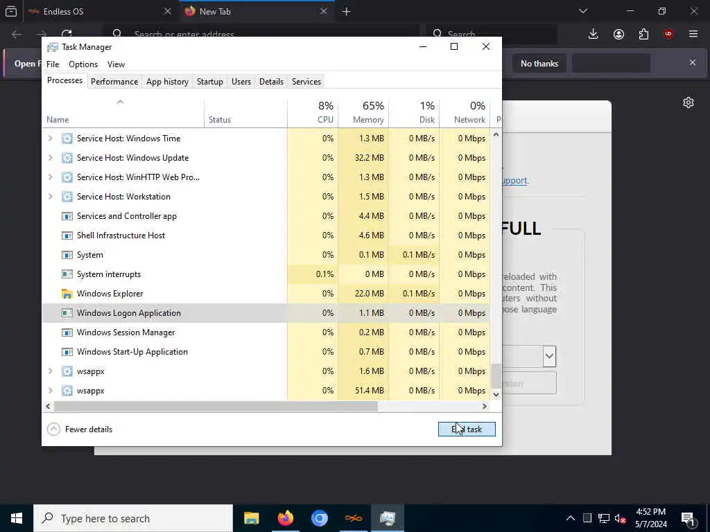Open the notification center icon
The height and width of the screenshot is (532, 710).
[x=689, y=519]
